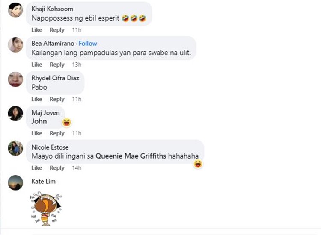The width and height of the screenshot is (321, 235).
Task: Follow Bea Altamirano
Action: [88, 43]
